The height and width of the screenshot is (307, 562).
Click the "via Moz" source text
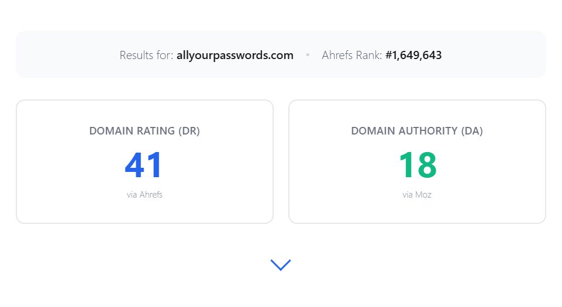417,195
